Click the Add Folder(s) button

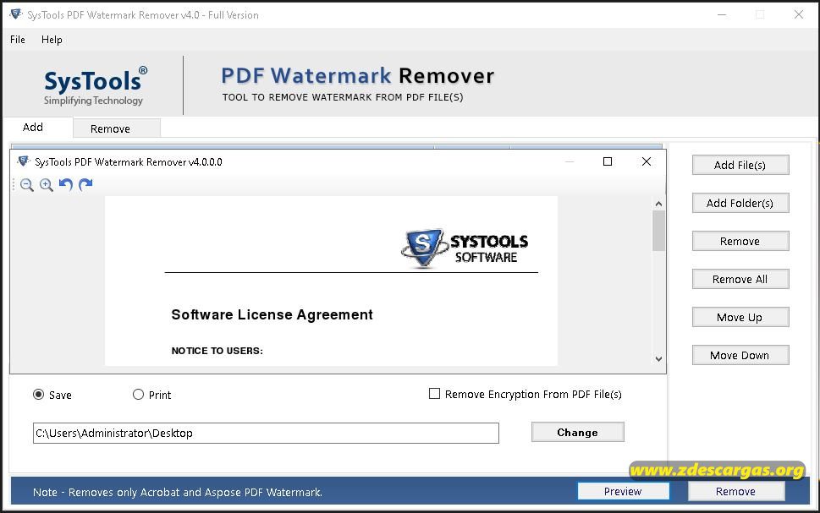pos(740,203)
